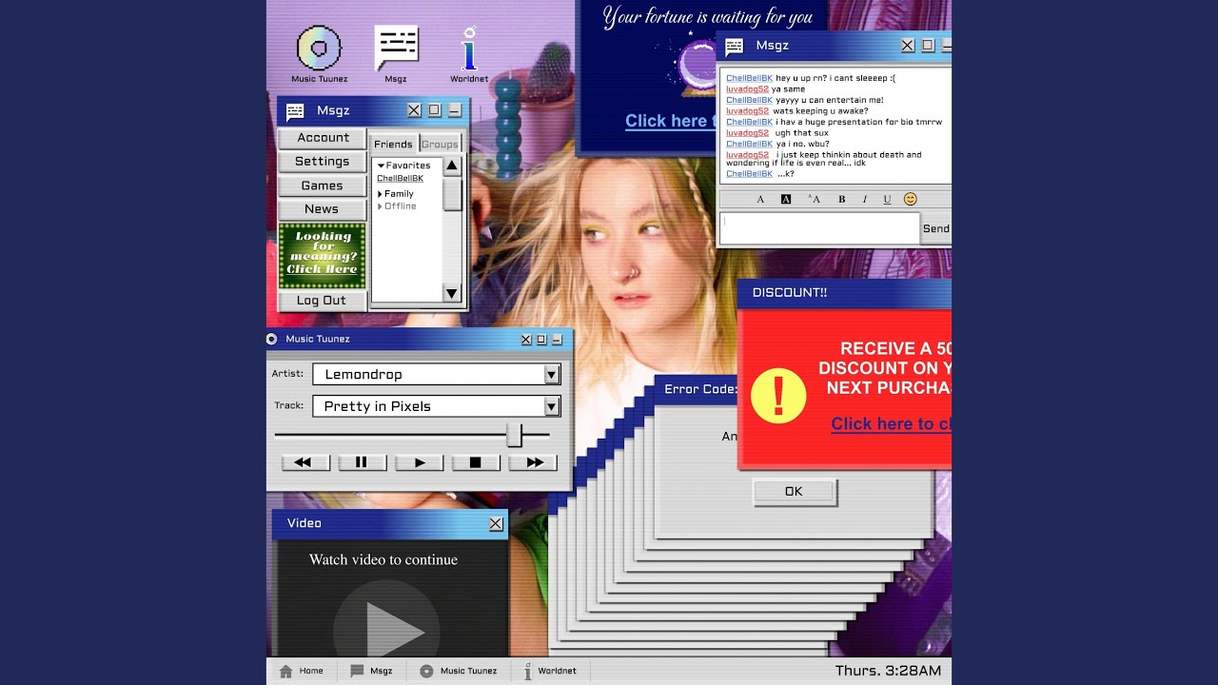The height and width of the screenshot is (685, 1218).
Task: Pause playback in Music Tuunez
Action: click(x=363, y=462)
